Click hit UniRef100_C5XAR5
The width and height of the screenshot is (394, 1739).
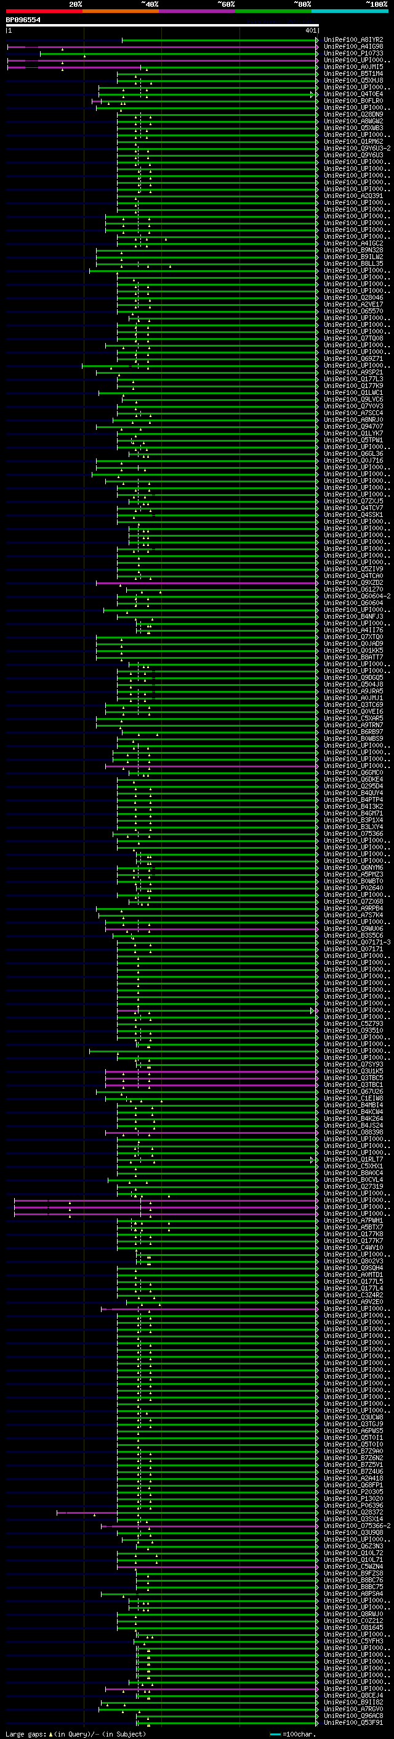pos(353,718)
